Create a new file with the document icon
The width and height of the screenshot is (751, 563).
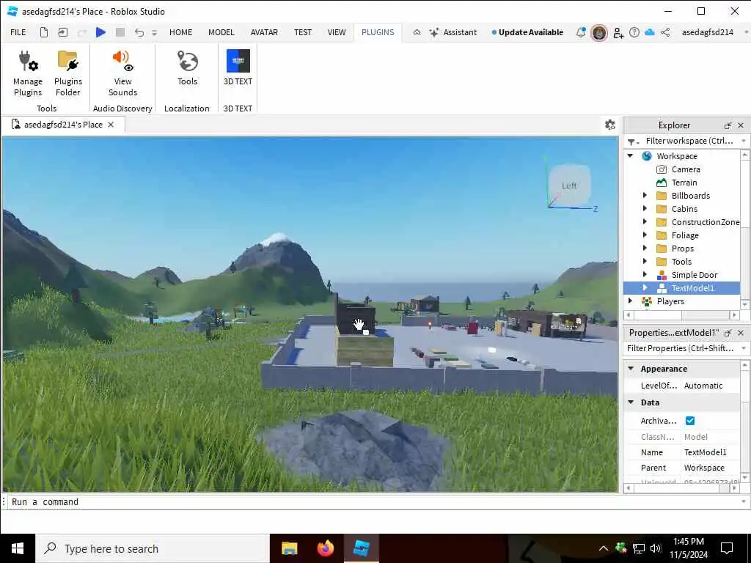coord(43,32)
